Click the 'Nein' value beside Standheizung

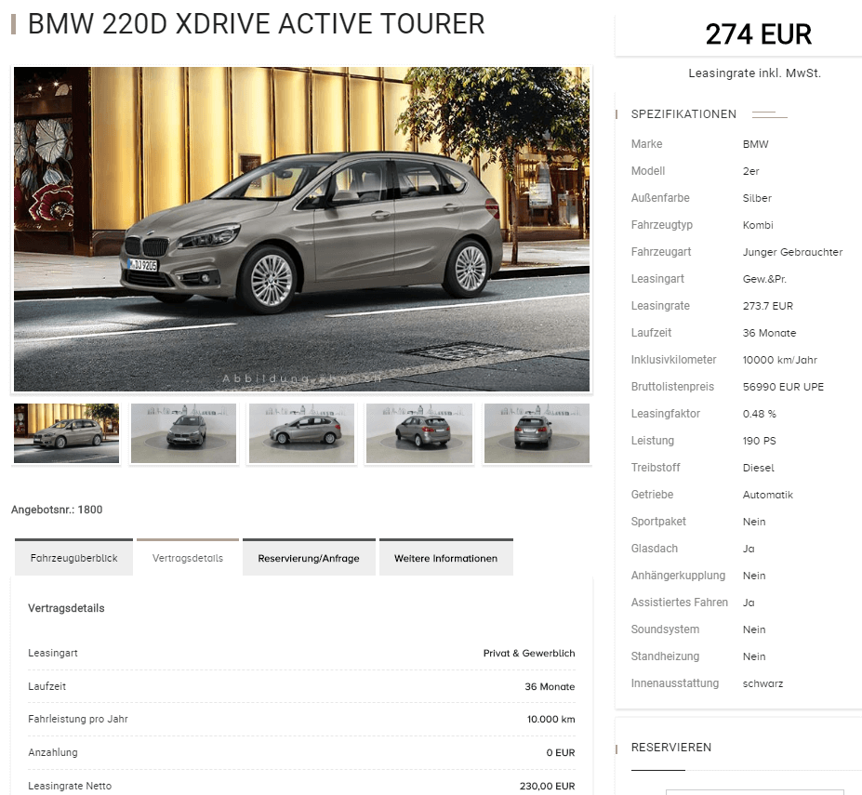(x=754, y=656)
